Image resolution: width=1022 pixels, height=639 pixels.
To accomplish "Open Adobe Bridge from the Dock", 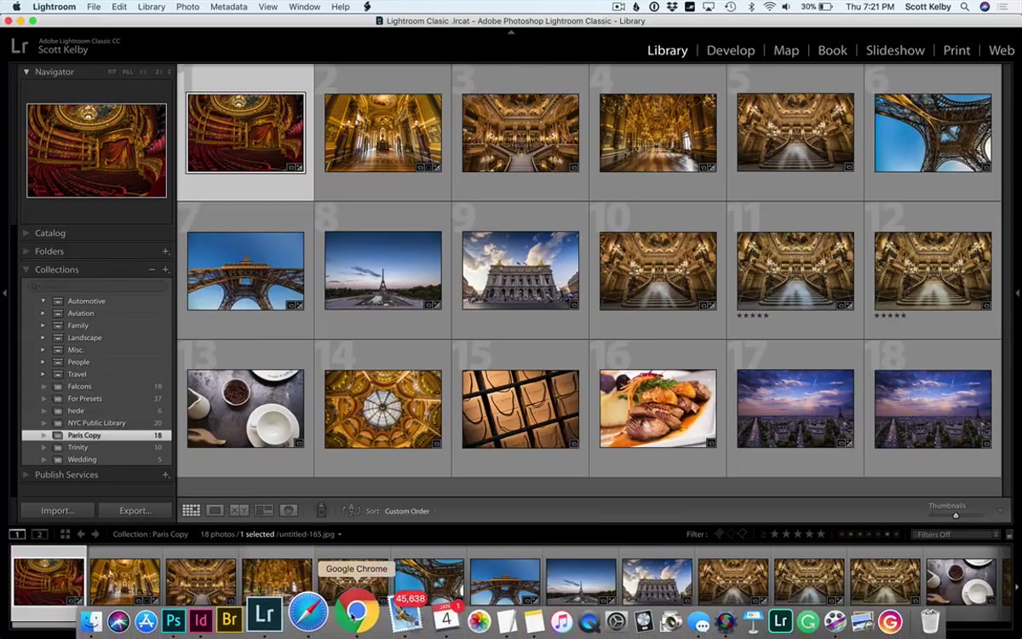I will tap(228, 620).
